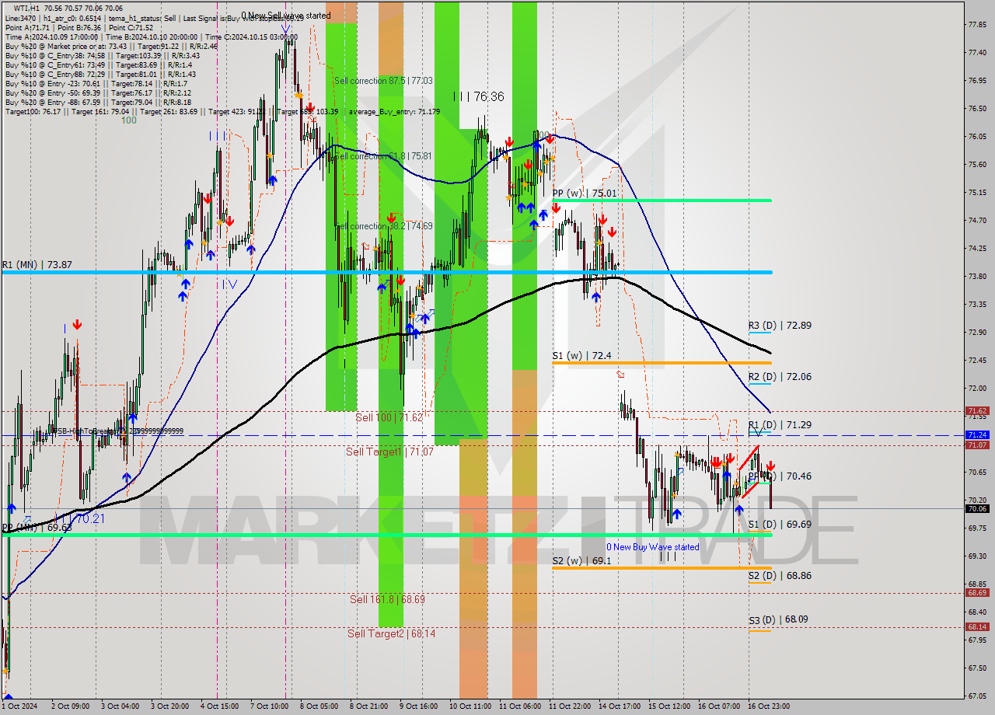
Task: Click the '0 New Buy Wave started' annotation
Action: point(652,547)
